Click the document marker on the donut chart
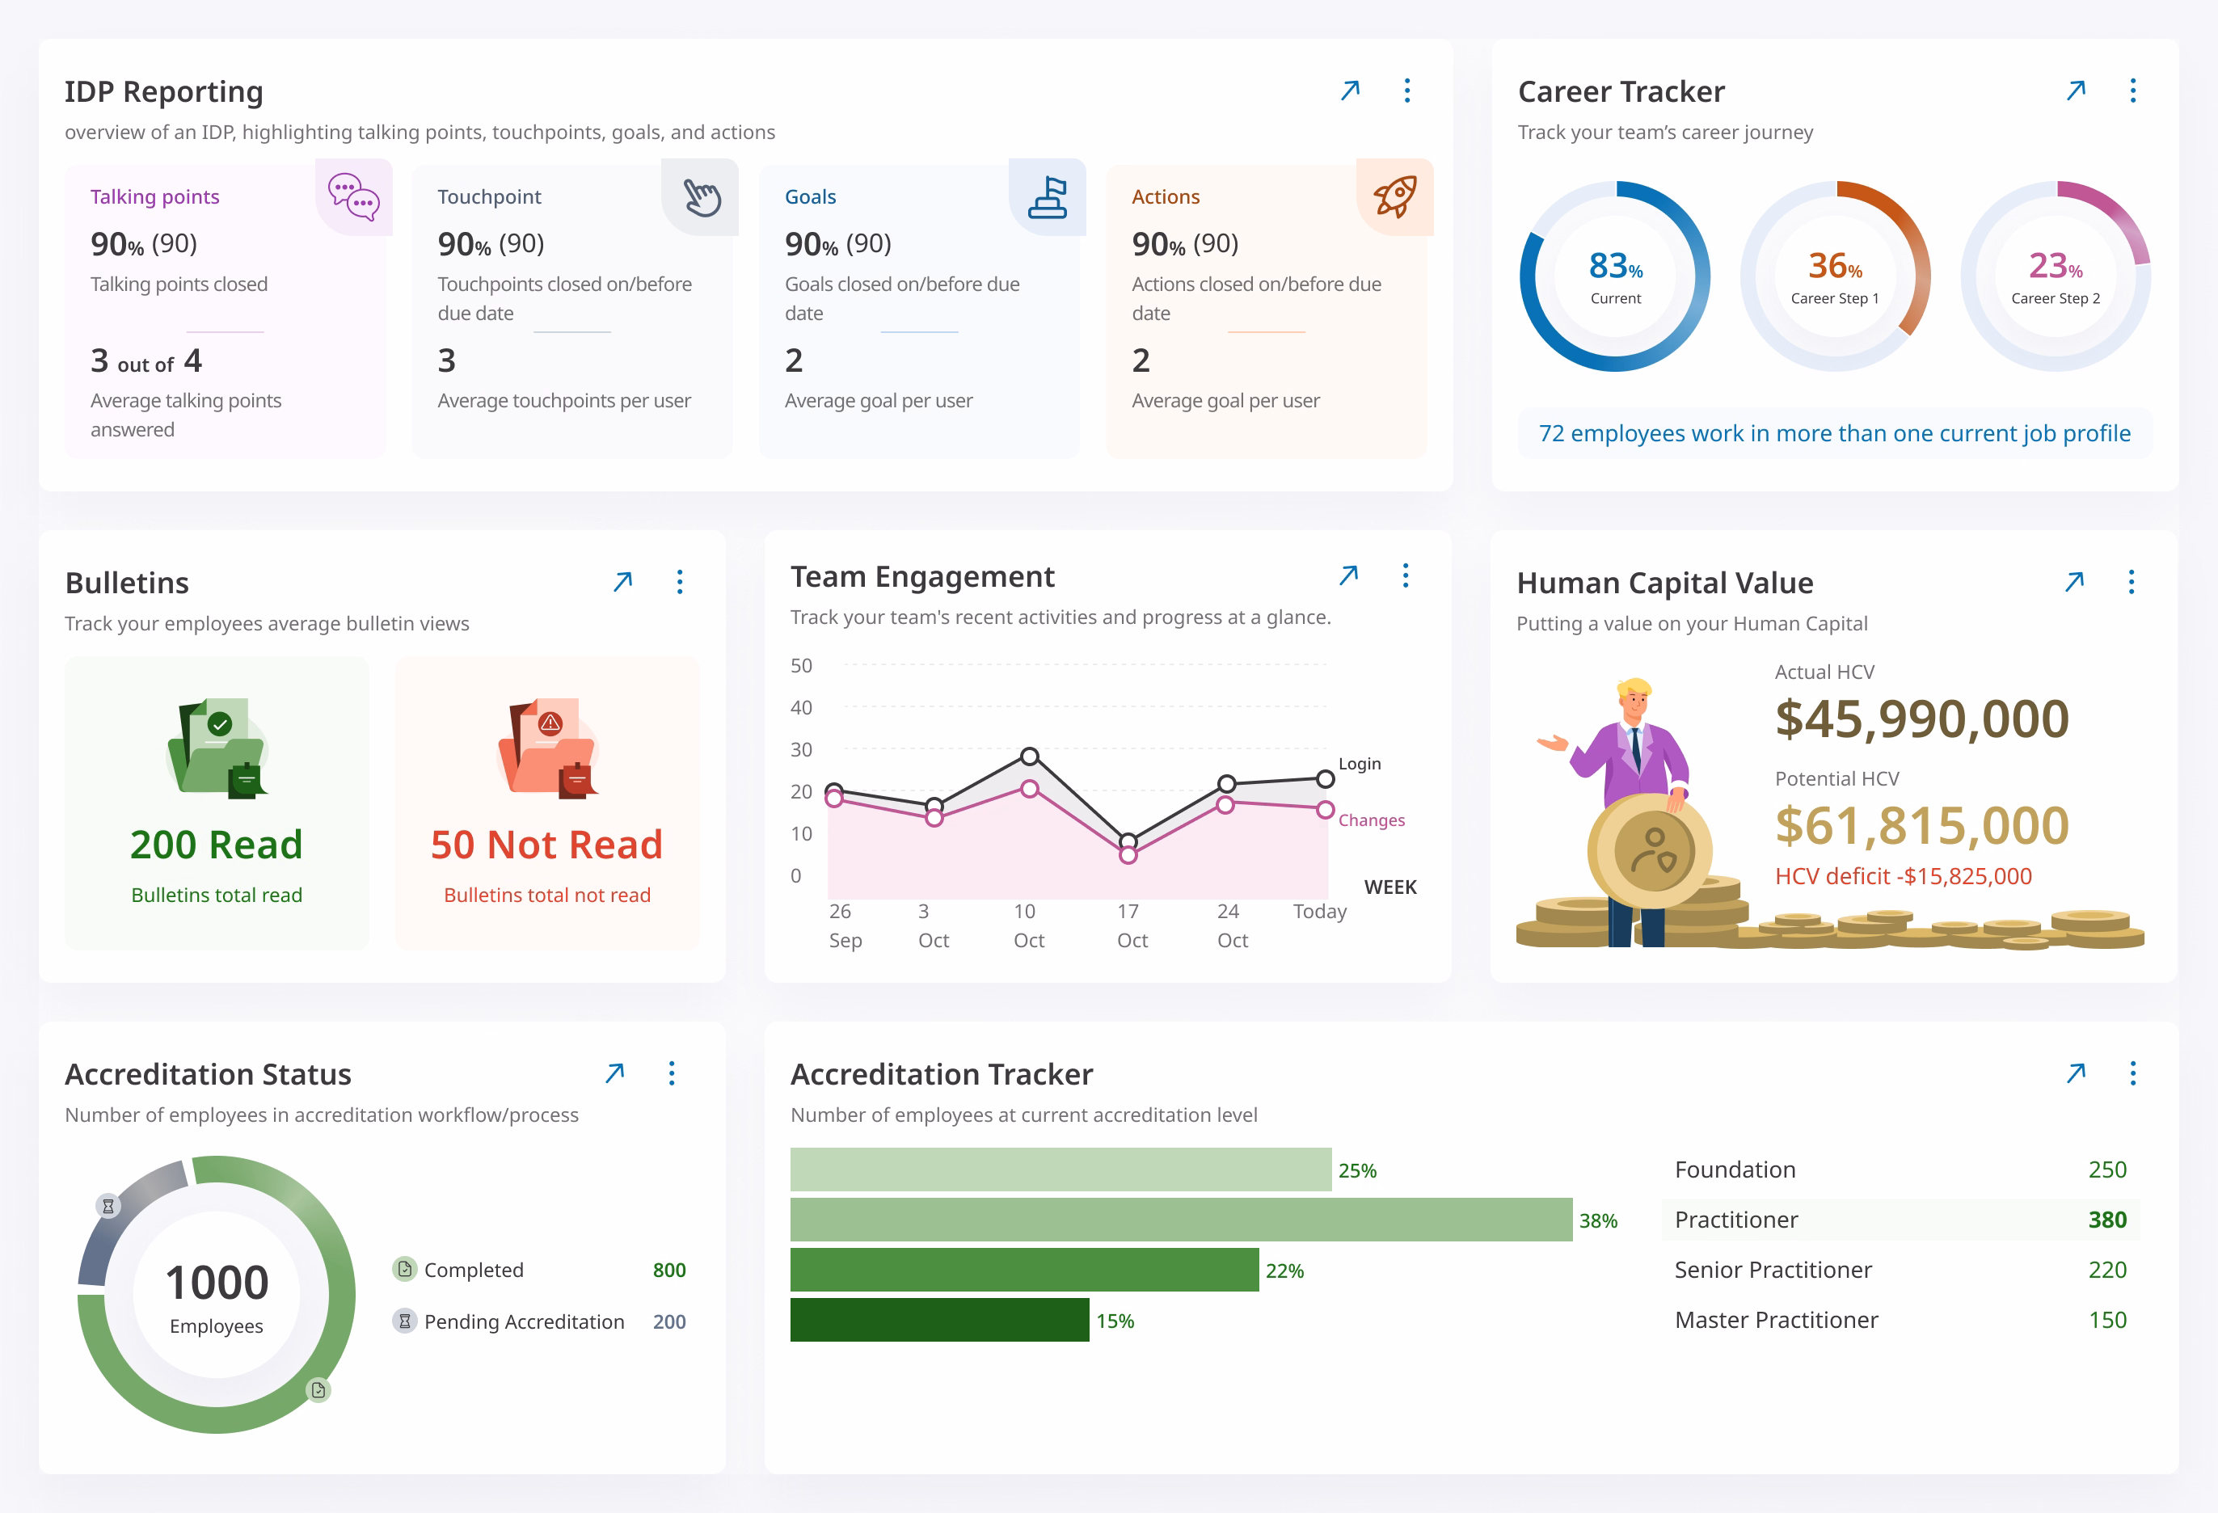Viewport: 2218px width, 1513px height. coord(318,1390)
